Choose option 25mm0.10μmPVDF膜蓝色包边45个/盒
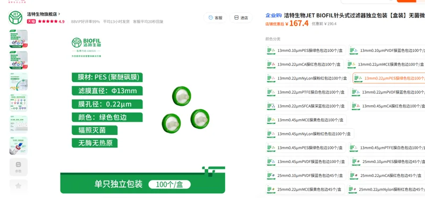425x198 pixels. [x=306, y=175]
